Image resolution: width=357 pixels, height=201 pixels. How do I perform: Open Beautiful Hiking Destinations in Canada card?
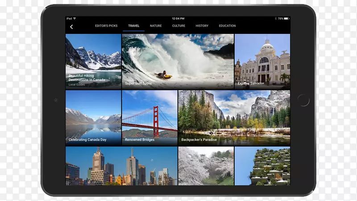tap(93, 62)
